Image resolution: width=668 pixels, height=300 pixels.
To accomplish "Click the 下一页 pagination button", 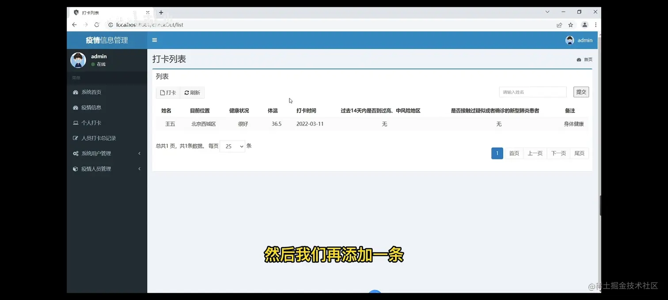I will click(x=558, y=153).
